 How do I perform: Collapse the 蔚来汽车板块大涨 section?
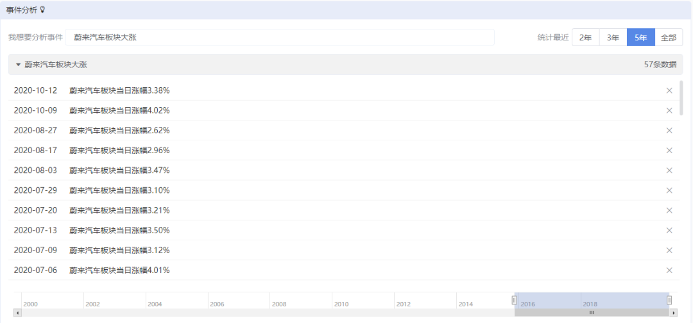[19, 65]
